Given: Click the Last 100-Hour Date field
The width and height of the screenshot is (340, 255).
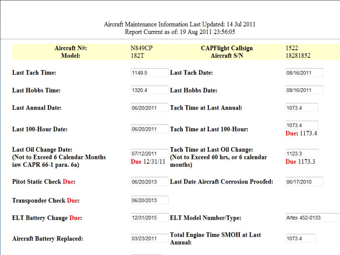Looking at the screenshot, I should tap(149, 129).
